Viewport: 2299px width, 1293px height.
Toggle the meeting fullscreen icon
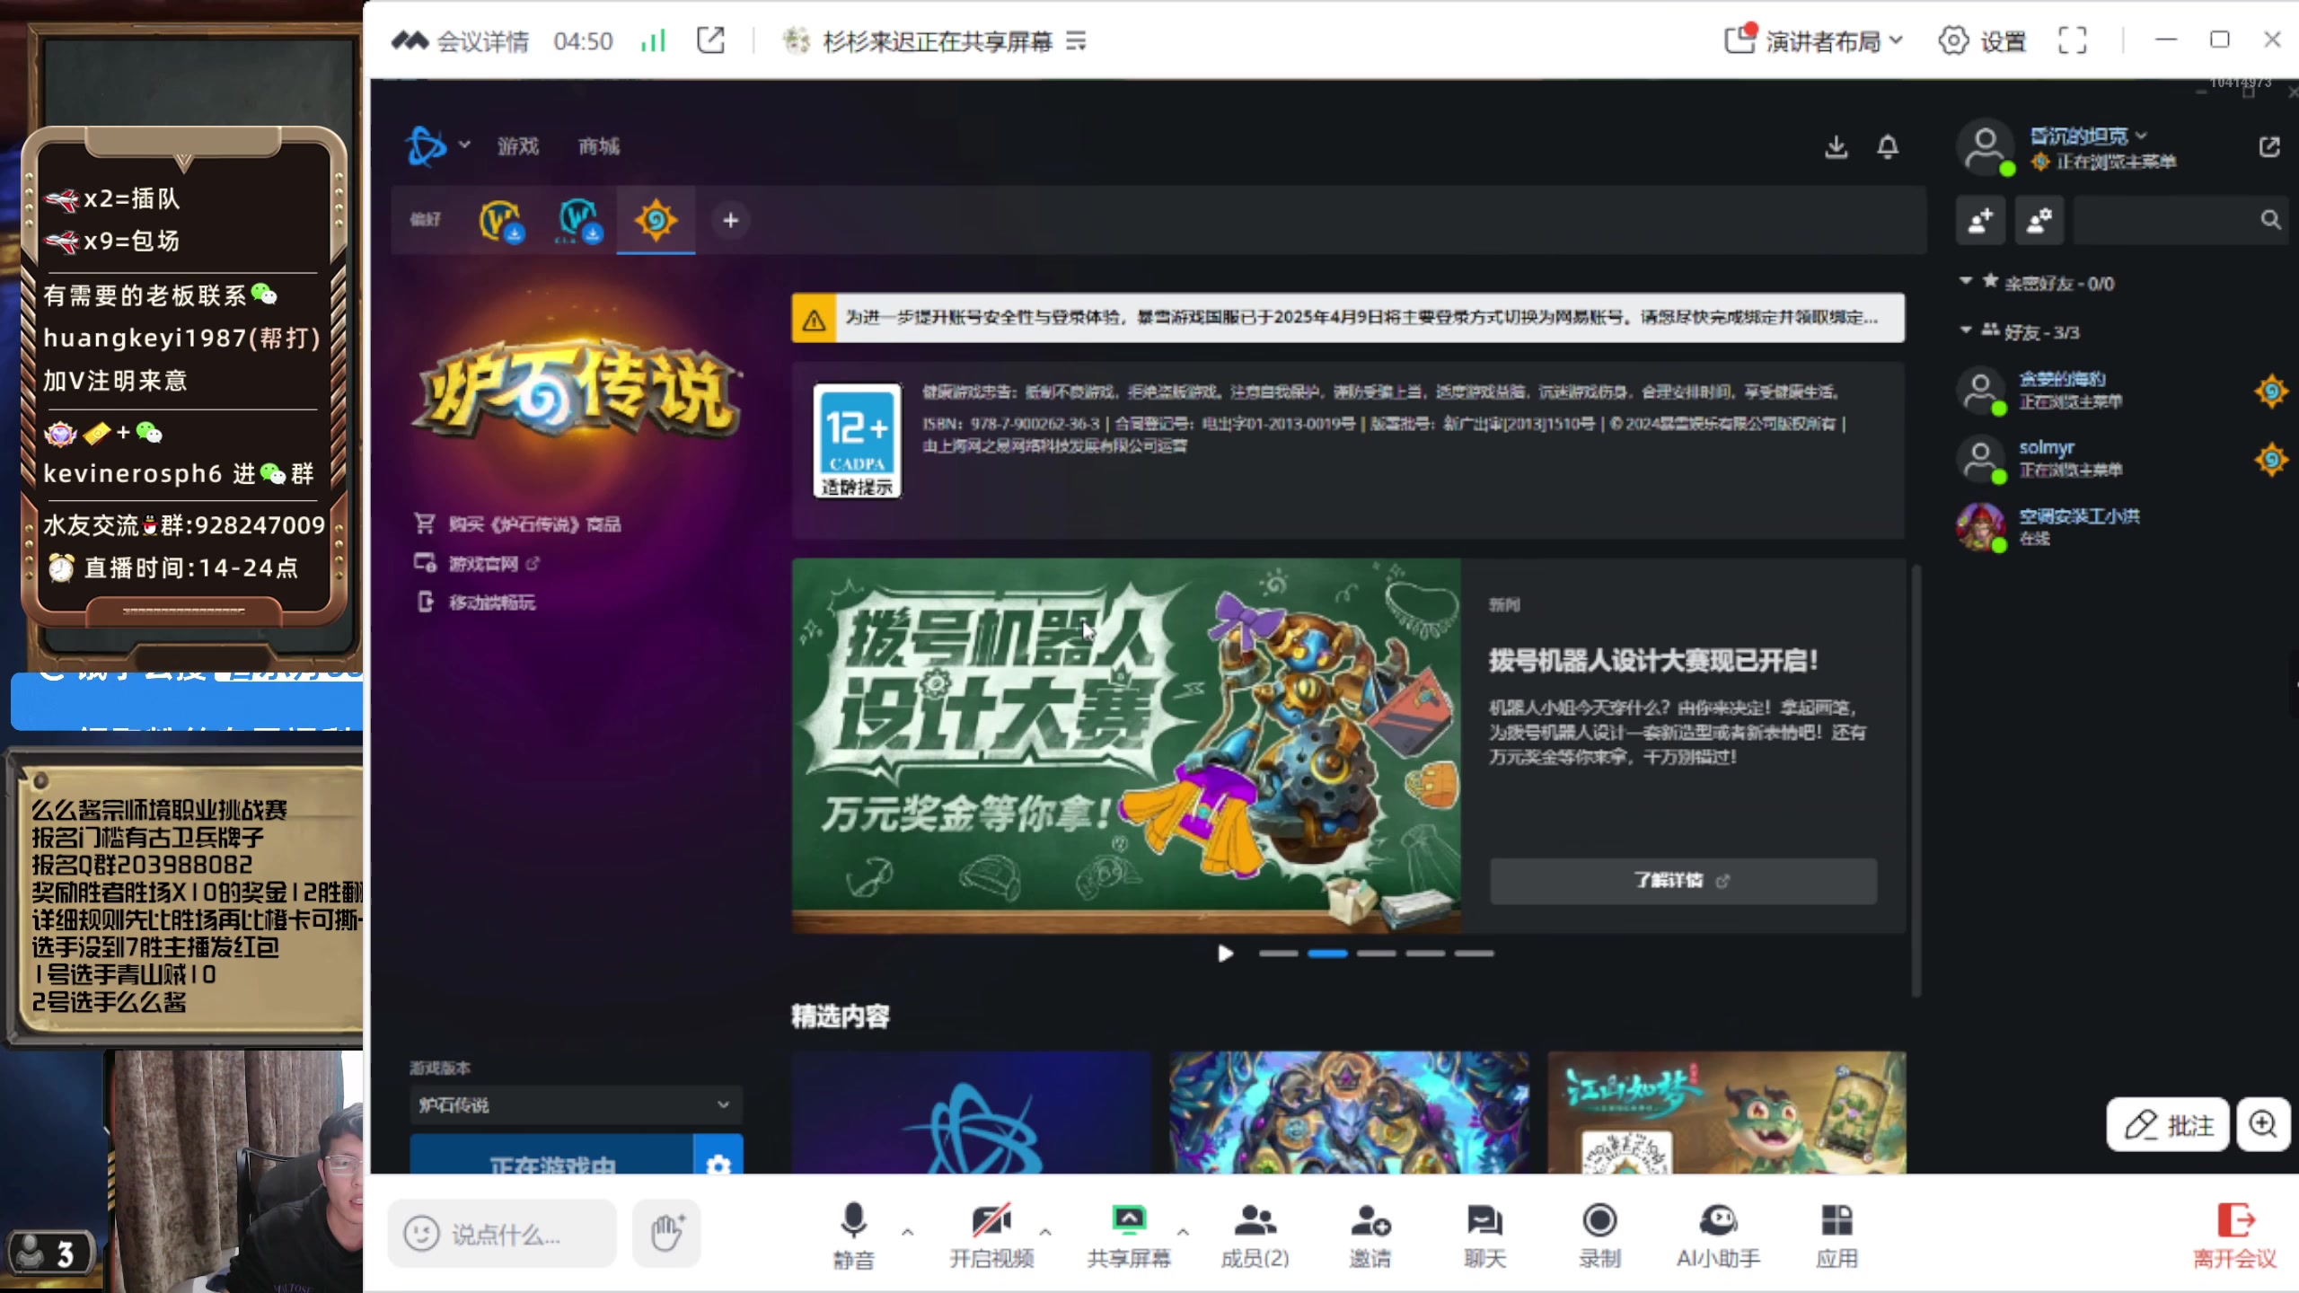click(x=2072, y=40)
